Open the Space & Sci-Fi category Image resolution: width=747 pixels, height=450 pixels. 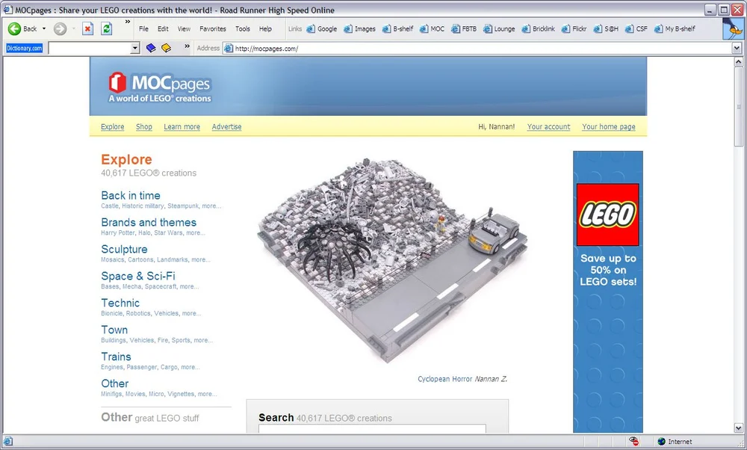138,276
